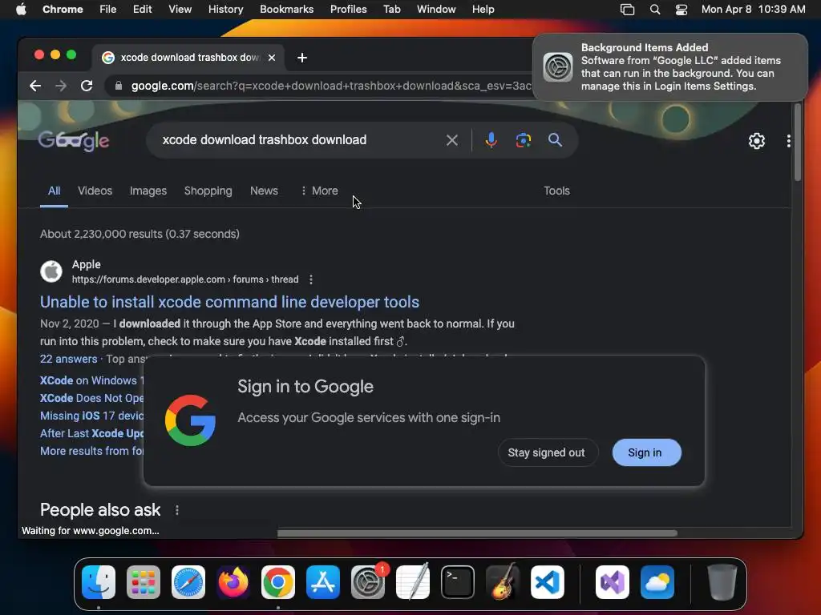This screenshot has height=615, width=821.
Task: Switch to the News tab
Action: [x=264, y=191]
